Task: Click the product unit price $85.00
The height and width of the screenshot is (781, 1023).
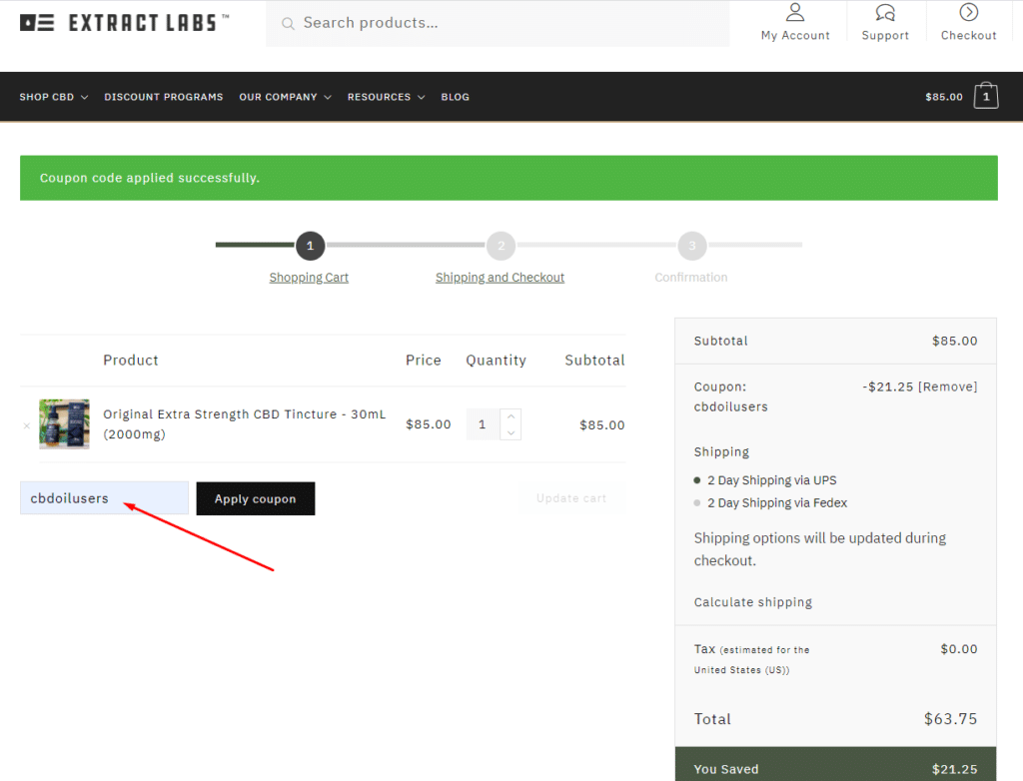Action: tap(428, 424)
